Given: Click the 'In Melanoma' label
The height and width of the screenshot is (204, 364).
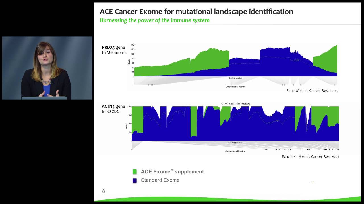Looking at the screenshot, I should 114,53.
